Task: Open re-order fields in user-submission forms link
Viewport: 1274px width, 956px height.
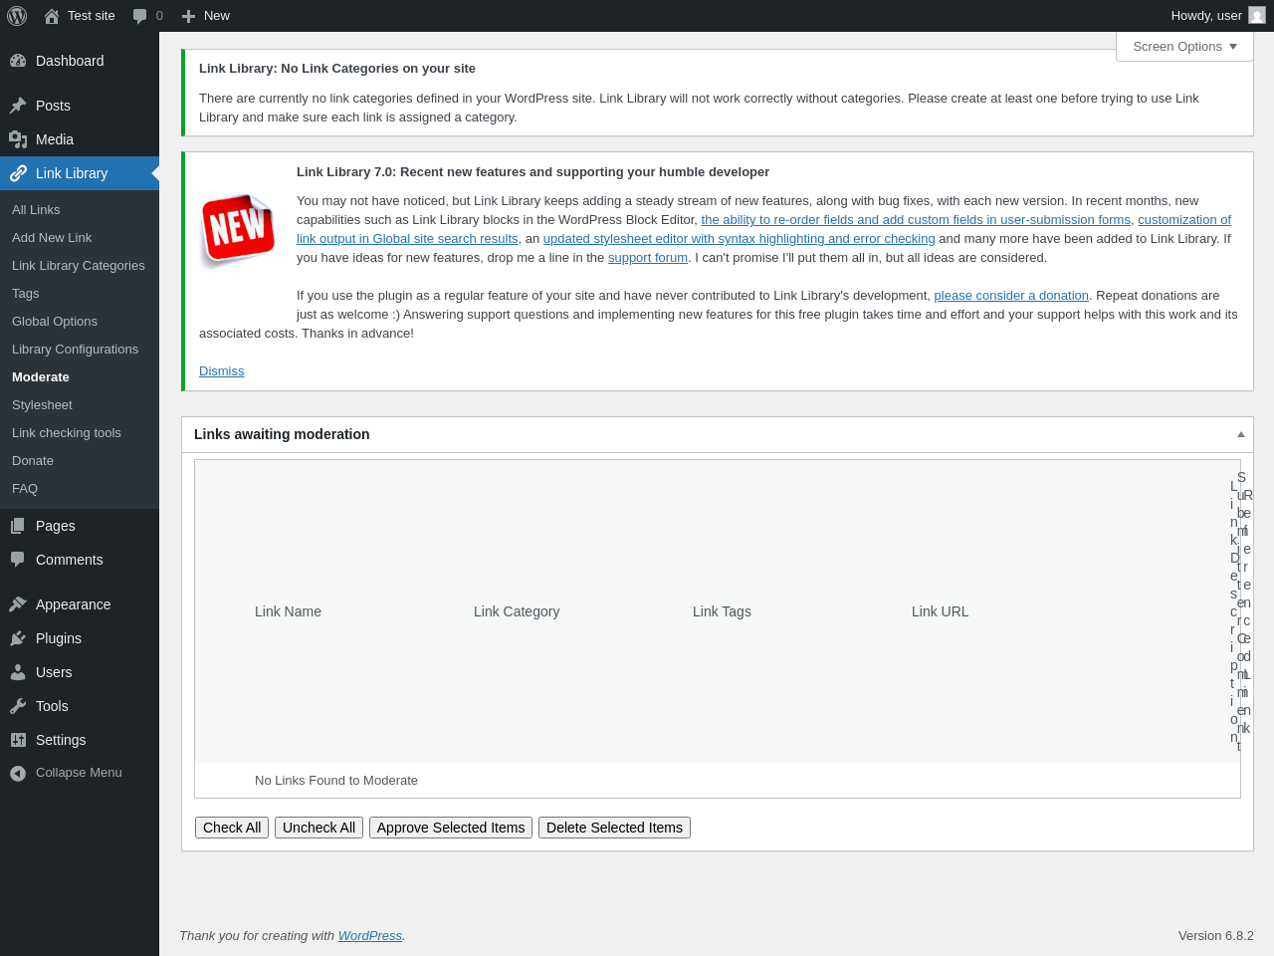Action: pos(916,220)
